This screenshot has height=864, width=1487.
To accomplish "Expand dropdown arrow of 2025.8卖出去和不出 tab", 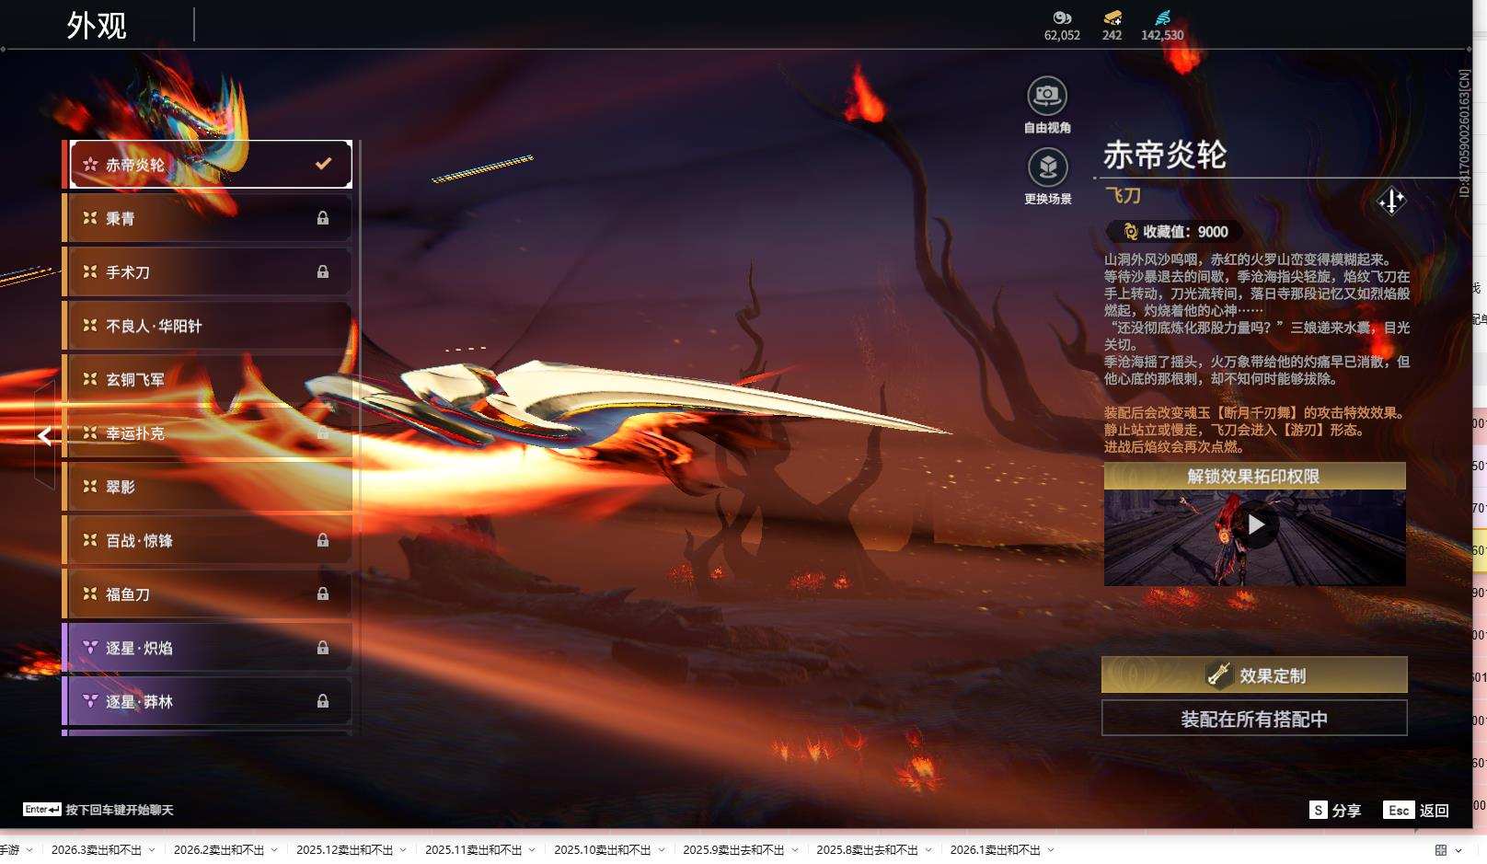I will coord(928,850).
